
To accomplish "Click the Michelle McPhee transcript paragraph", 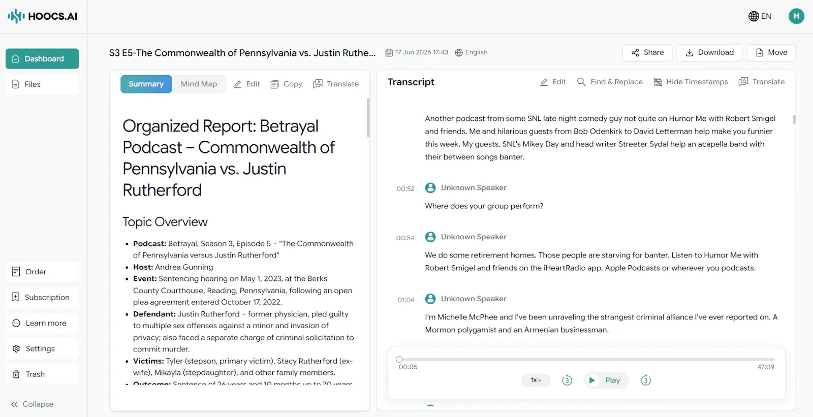I will tap(602, 324).
